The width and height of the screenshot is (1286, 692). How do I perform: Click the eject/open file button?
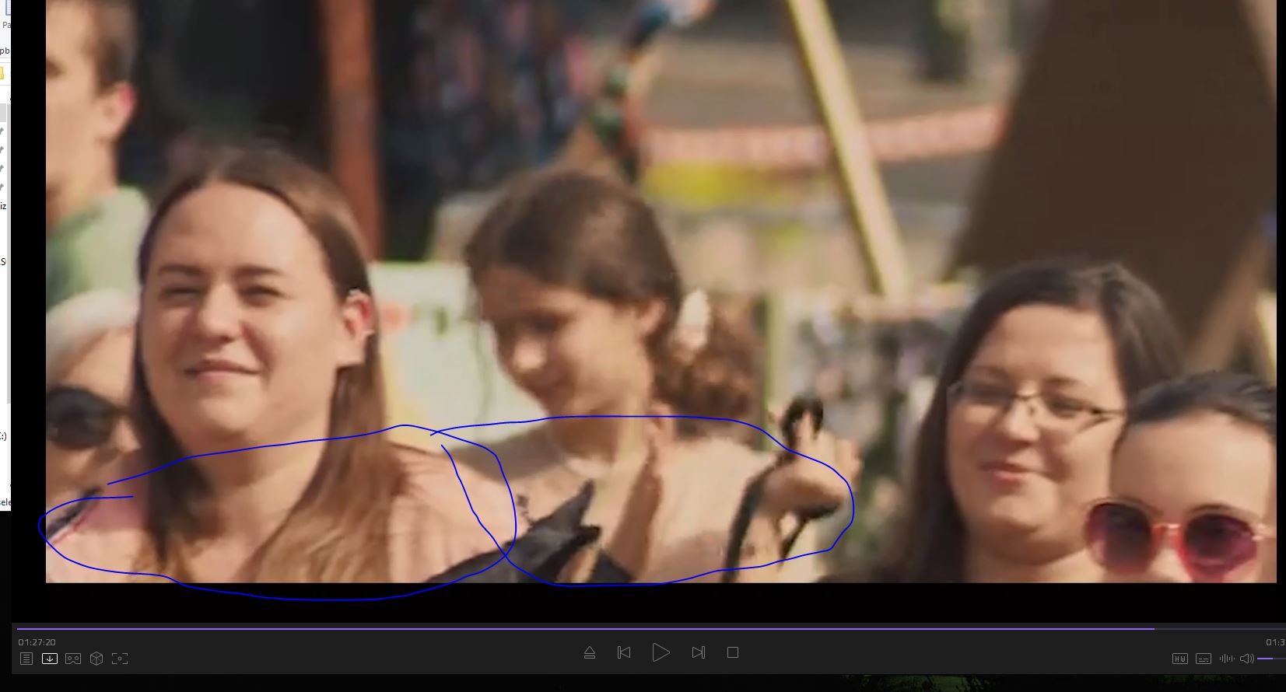pos(590,652)
